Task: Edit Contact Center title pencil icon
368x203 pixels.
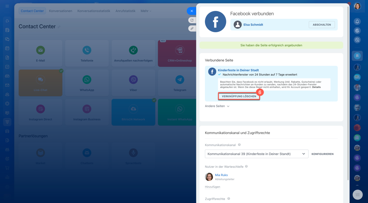Action: tap(59, 27)
